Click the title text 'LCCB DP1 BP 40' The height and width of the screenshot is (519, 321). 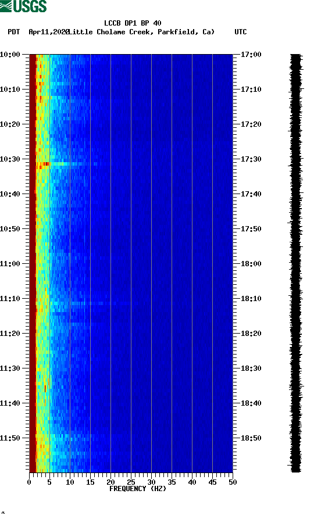[x=133, y=23]
